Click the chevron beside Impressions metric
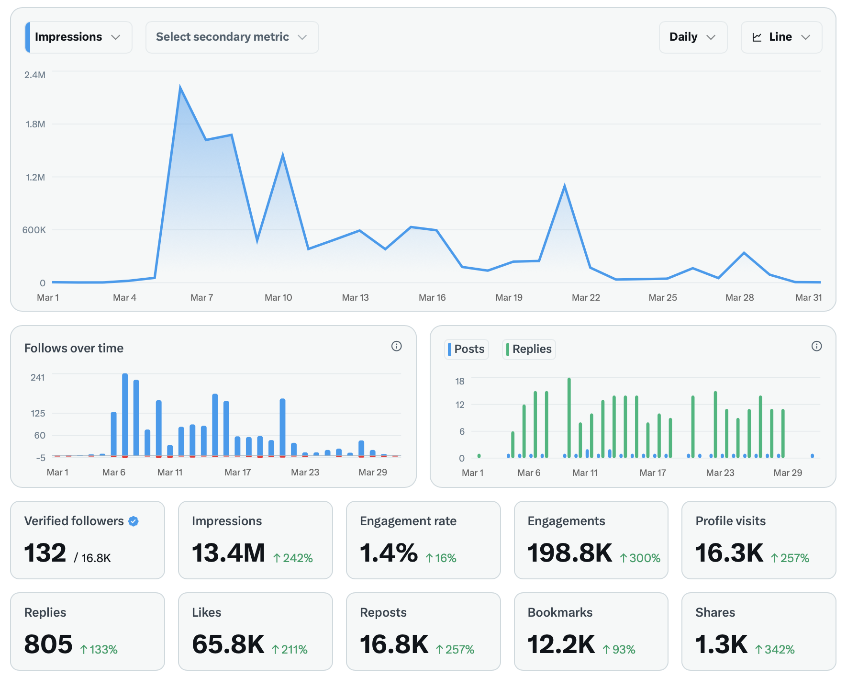This screenshot has width=847, height=677. (115, 37)
